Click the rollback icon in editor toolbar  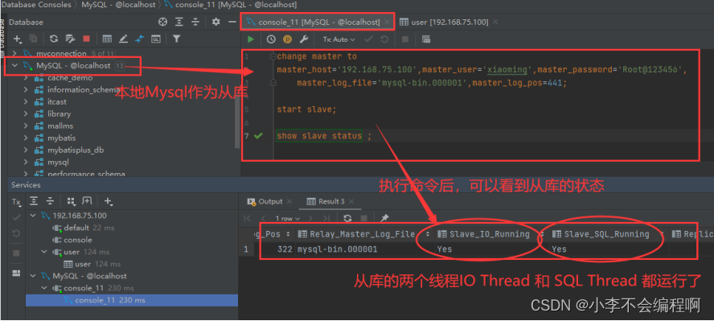pos(385,39)
